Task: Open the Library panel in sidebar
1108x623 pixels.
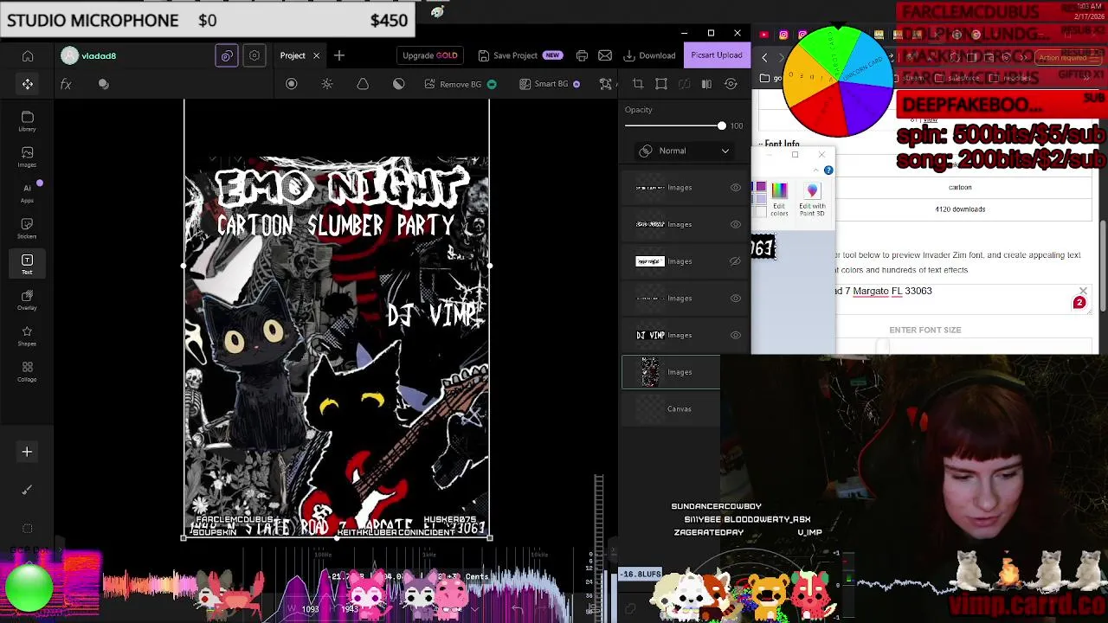Action: click(27, 121)
